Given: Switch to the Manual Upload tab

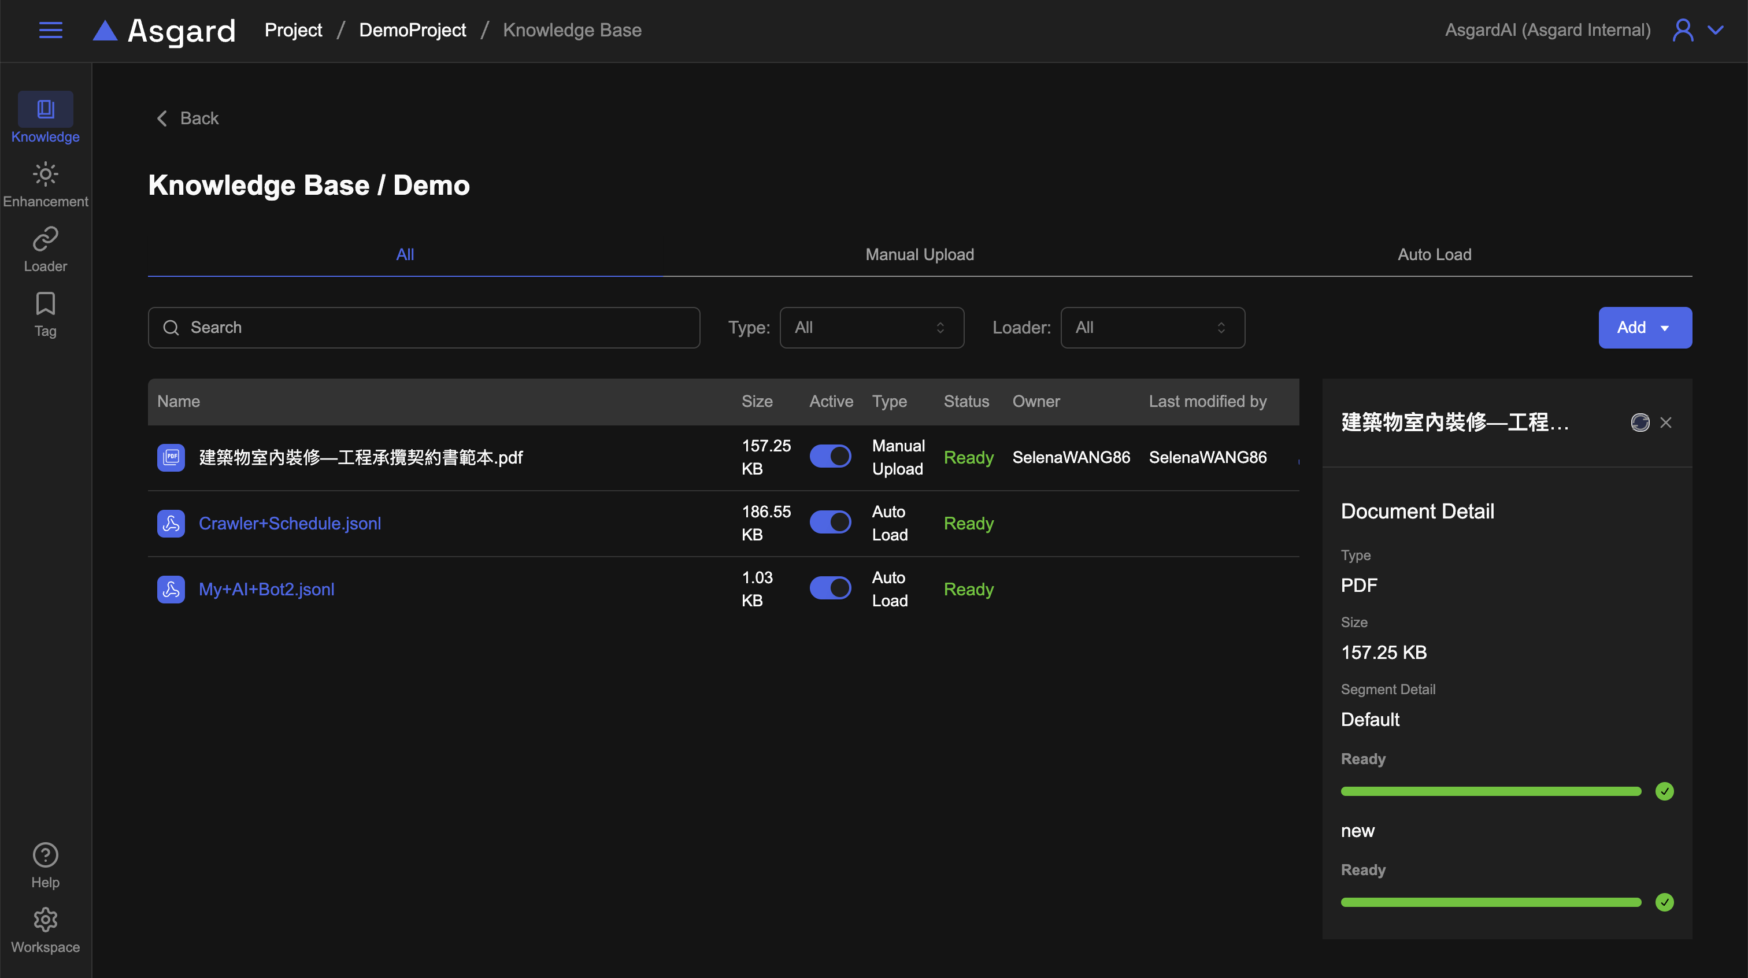Looking at the screenshot, I should pos(920,254).
